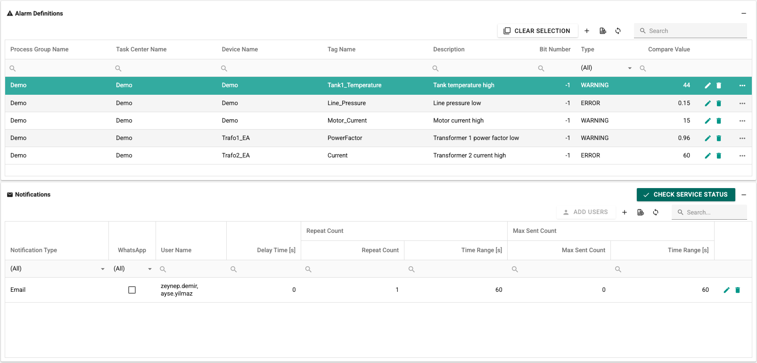Click Check Service Status button
Screen dimensions: 757x363
pyautogui.click(x=686, y=195)
